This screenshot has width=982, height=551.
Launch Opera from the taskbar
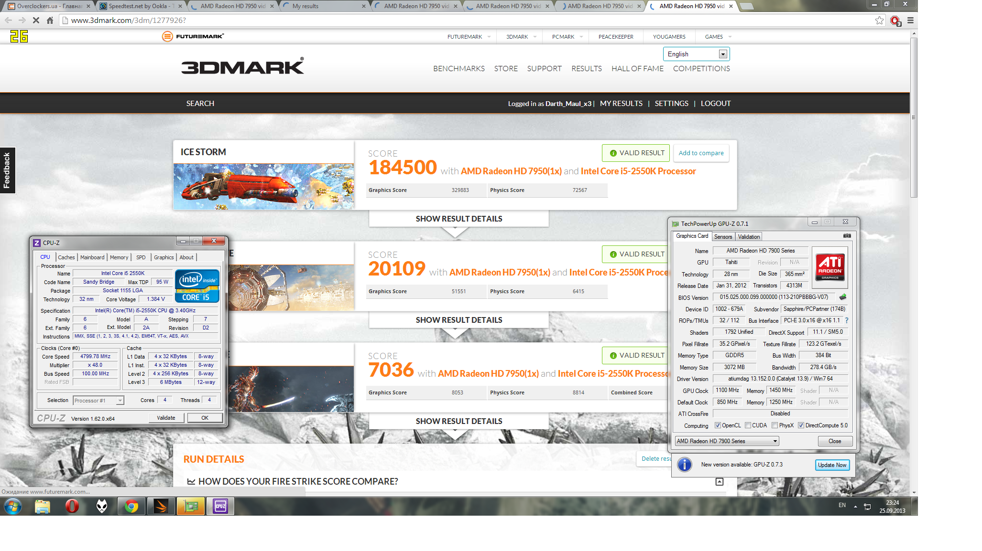pos(72,506)
